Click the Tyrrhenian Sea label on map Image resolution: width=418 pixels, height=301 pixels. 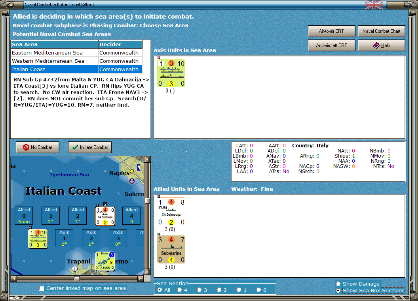click(69, 175)
